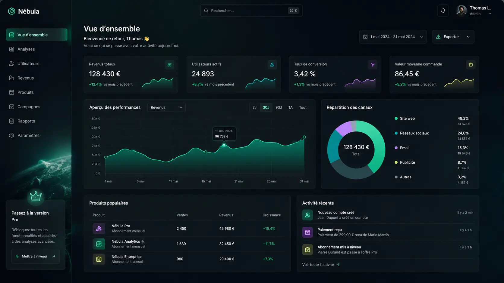This screenshot has width=504, height=283.
Task: Click the crown icon above Pro upgrade
Action: tap(36, 196)
